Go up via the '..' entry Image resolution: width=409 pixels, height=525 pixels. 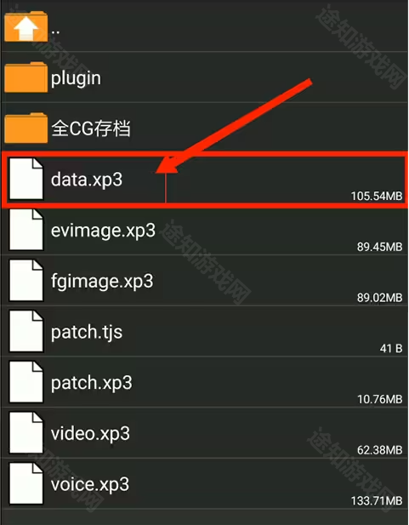(x=55, y=31)
